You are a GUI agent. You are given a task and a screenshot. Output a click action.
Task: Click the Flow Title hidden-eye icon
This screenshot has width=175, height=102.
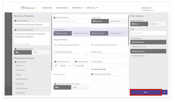click(55, 75)
